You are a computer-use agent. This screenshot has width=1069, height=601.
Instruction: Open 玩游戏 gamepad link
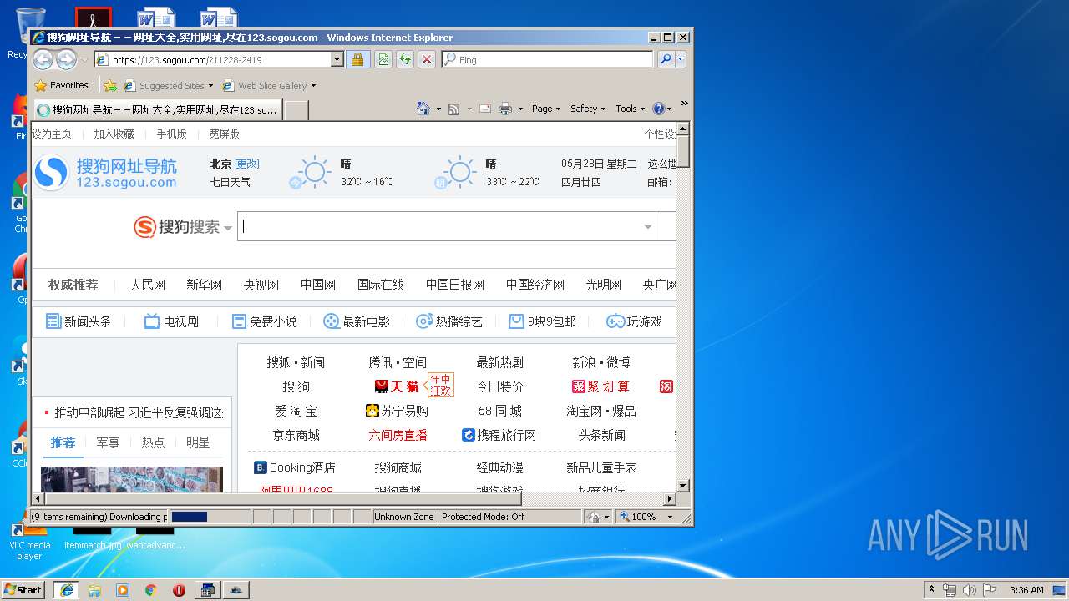point(634,321)
